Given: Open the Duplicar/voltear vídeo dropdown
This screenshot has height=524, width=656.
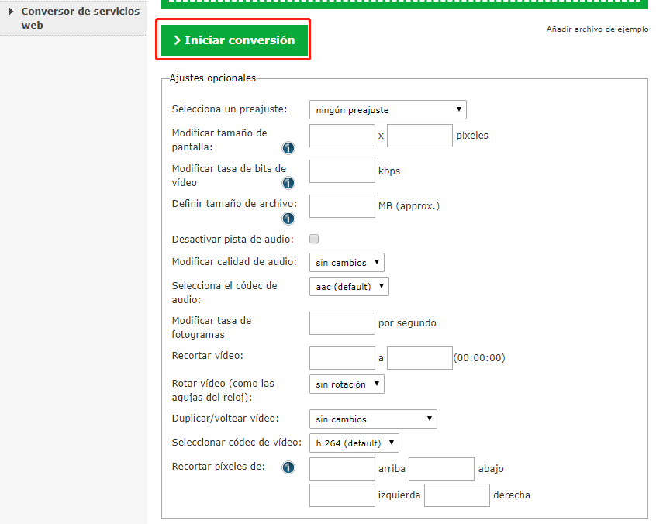Looking at the screenshot, I should click(373, 419).
